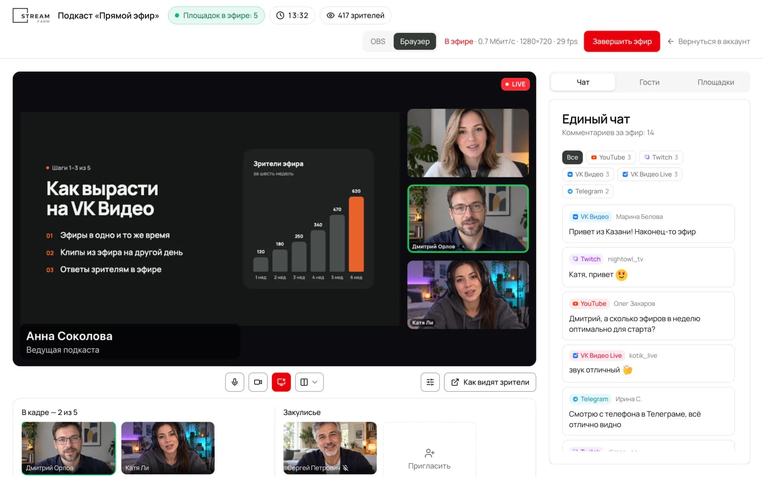
Task: Click Сергей Петрович thumbnail in Закулисье
Action: 330,448
